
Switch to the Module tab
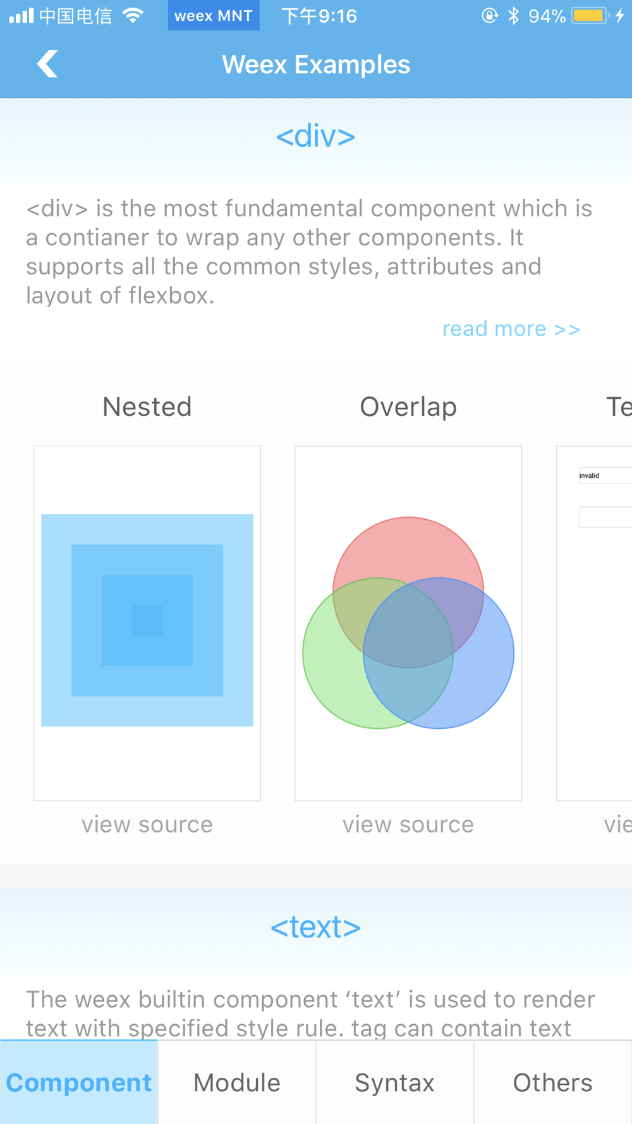[x=237, y=1082]
